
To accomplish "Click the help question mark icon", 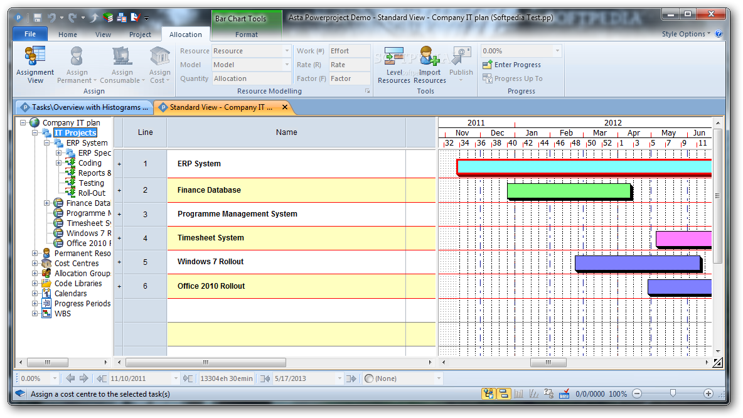I will 719,34.
